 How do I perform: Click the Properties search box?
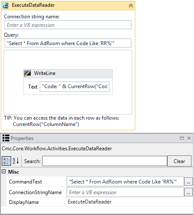[x=105, y=161]
